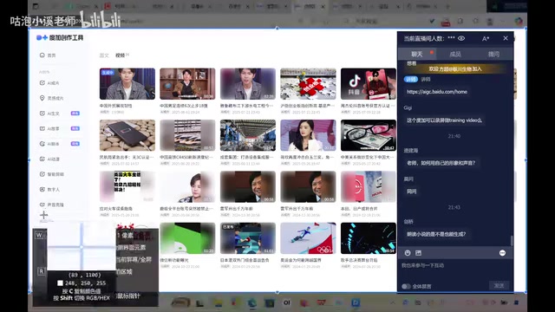Screen dimensions: 555x312
Task: Close the live chat panel
Action: (506, 38)
